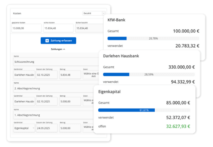This screenshot has width=213, height=147.
Task: Click the plus icon in Zahlung erfassen
Action: coord(47,41)
